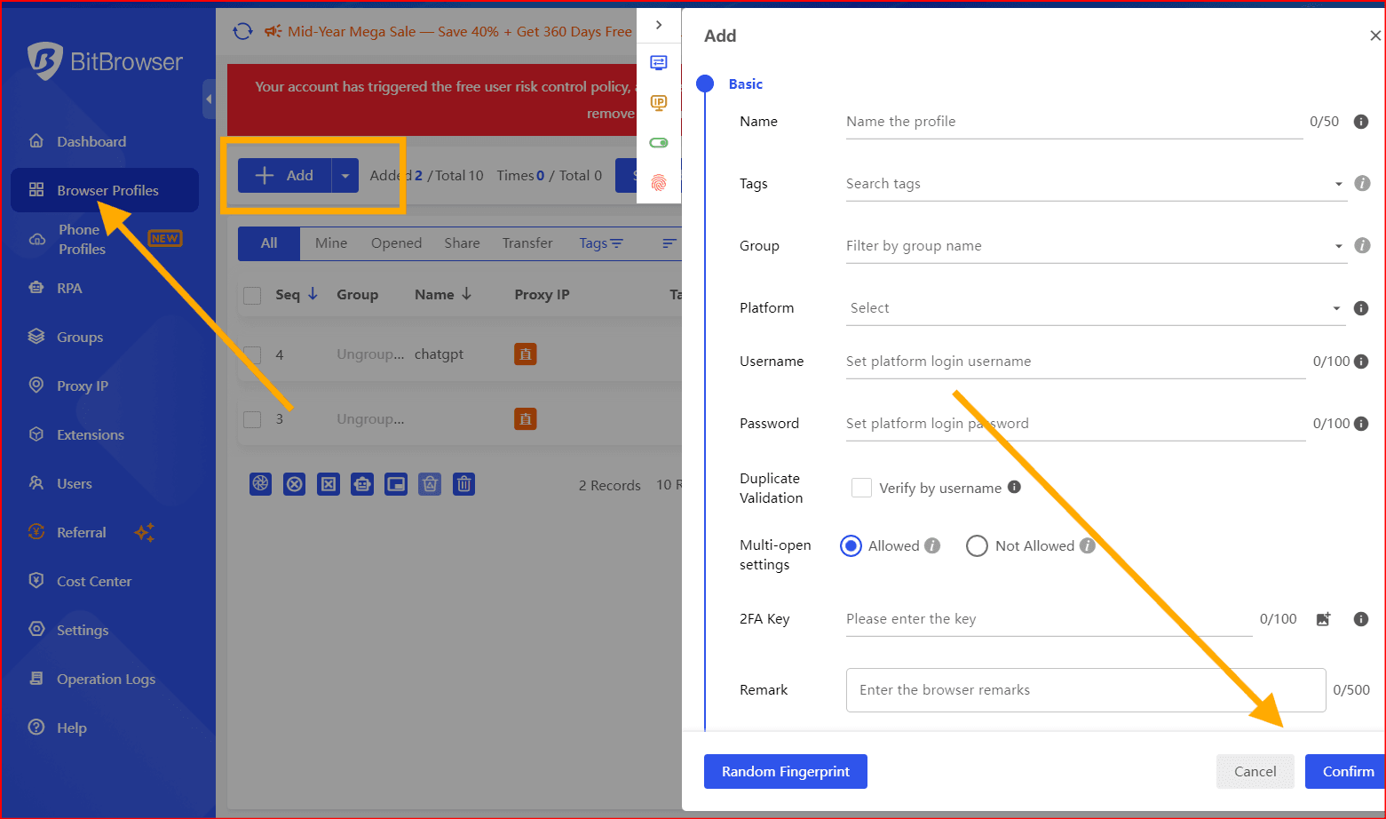Tick the select-all checkbox in table header

252,296
